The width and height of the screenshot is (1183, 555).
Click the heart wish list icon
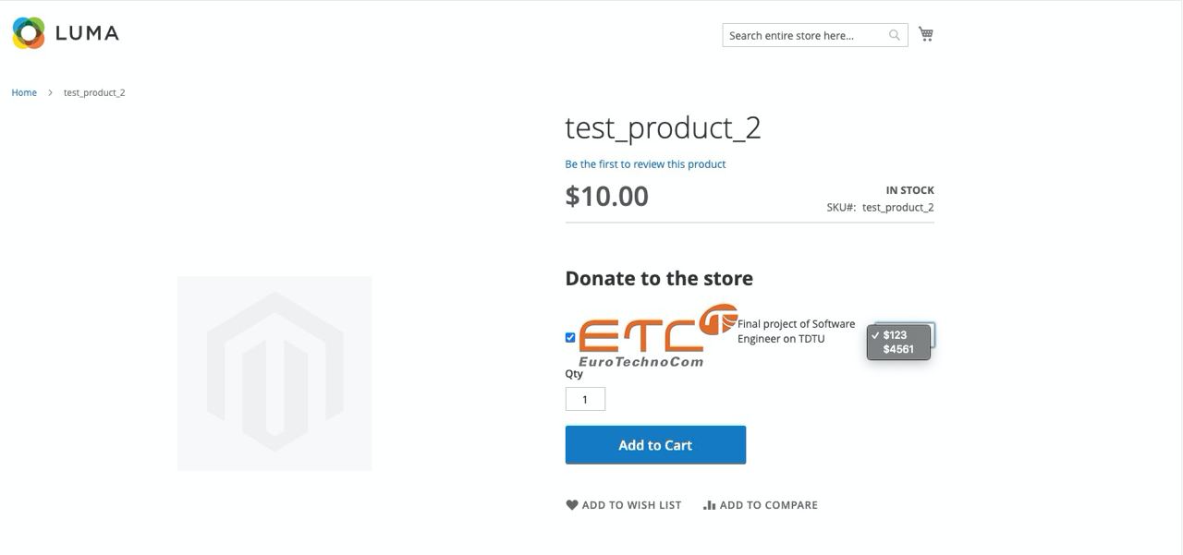(x=572, y=505)
